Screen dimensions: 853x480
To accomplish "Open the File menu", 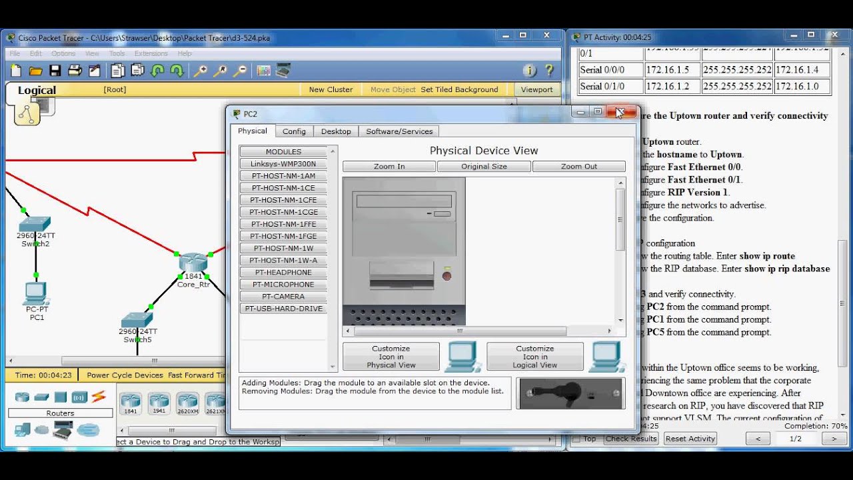I will point(14,53).
